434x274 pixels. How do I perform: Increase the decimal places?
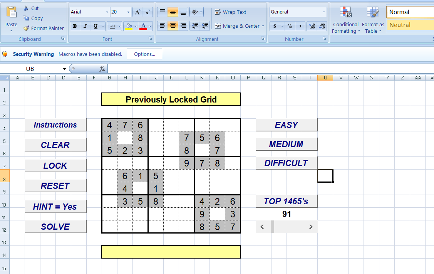(312, 26)
